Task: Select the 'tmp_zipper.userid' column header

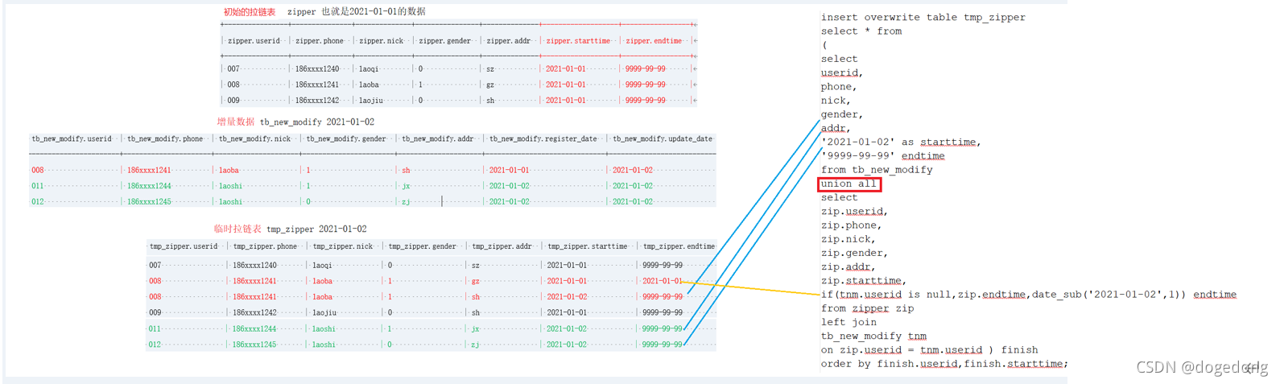Action: (184, 246)
